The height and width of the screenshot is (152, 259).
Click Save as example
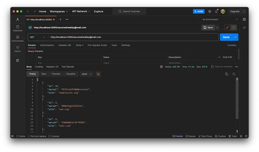pos(222,67)
